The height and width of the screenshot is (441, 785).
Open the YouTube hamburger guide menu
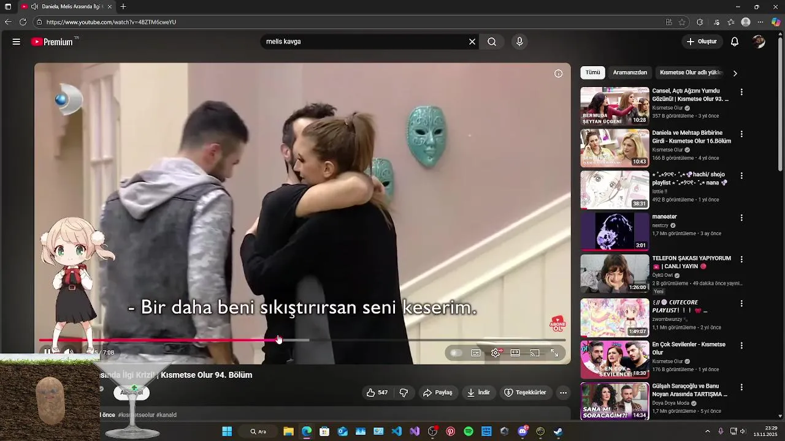pos(17,42)
